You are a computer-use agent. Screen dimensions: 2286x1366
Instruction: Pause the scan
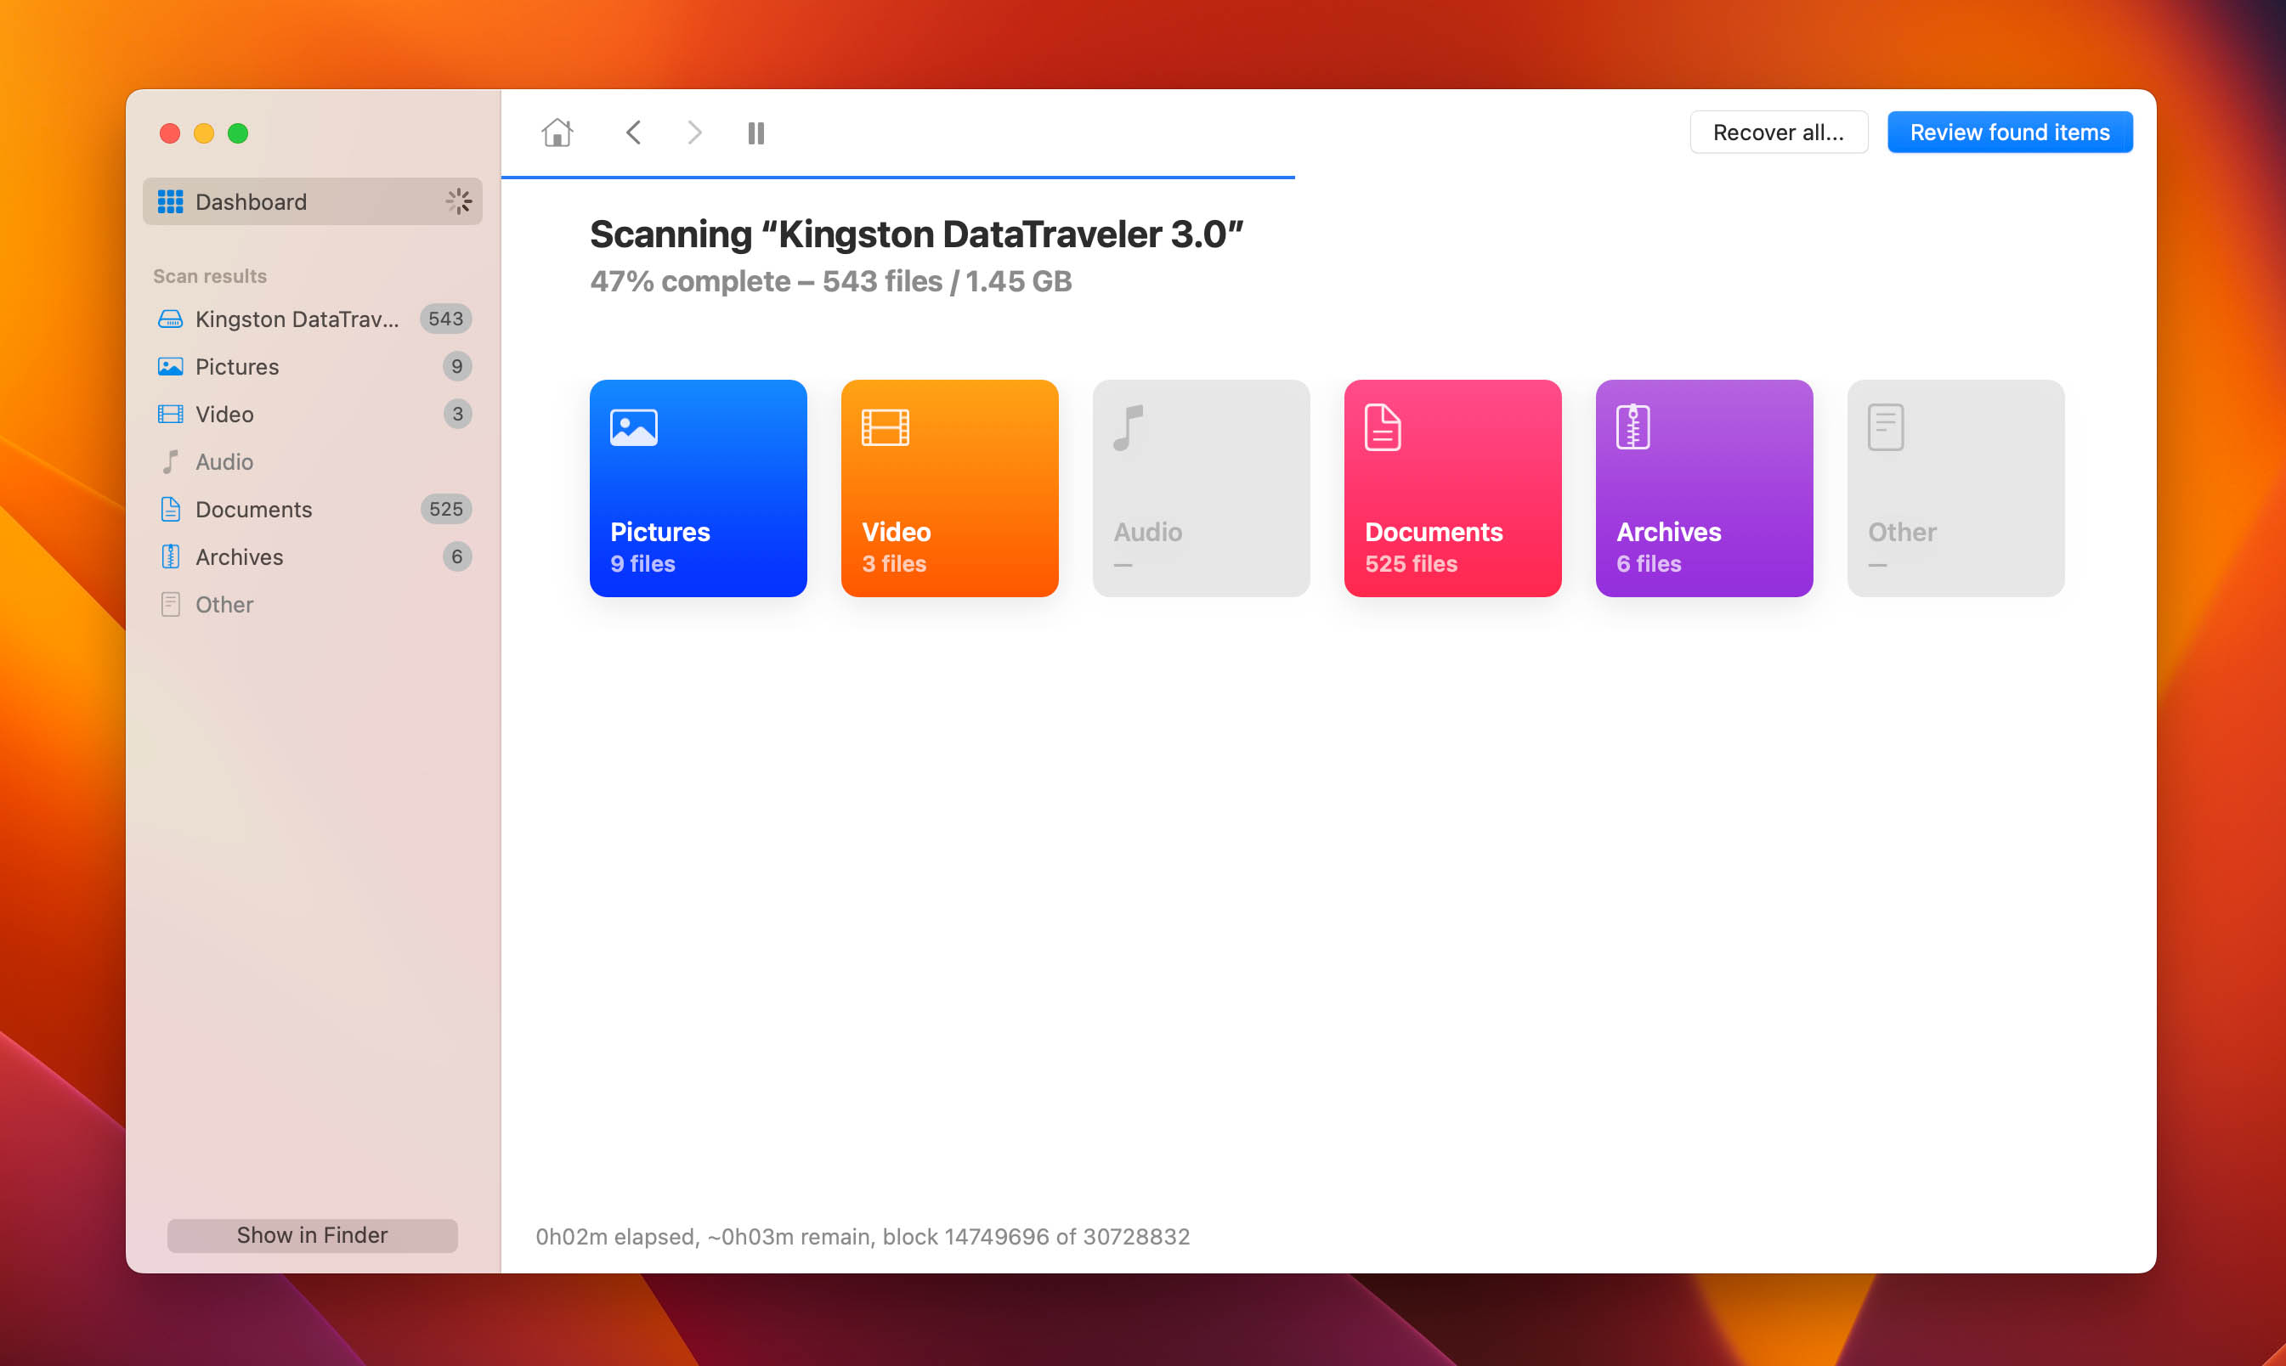(x=755, y=133)
